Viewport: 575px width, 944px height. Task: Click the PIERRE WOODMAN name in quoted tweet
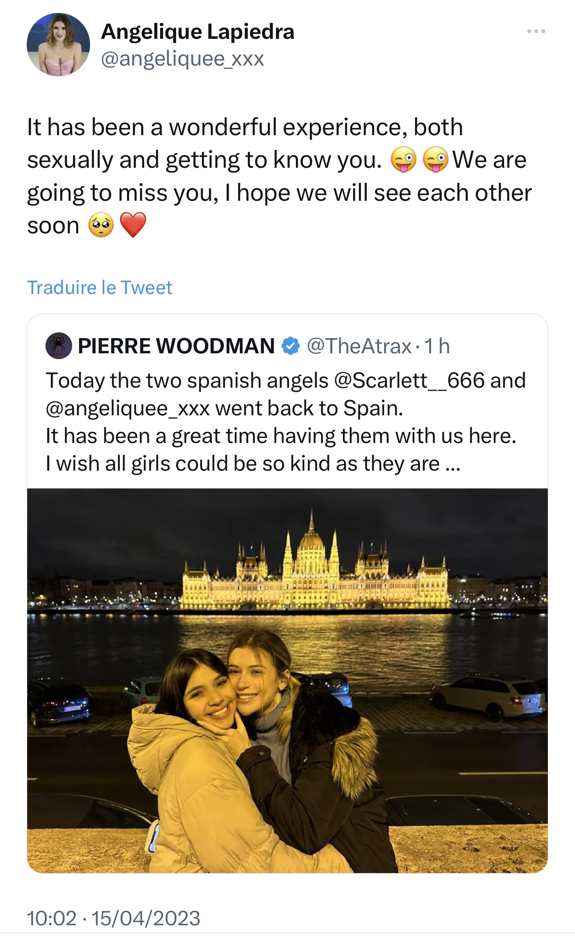176,346
